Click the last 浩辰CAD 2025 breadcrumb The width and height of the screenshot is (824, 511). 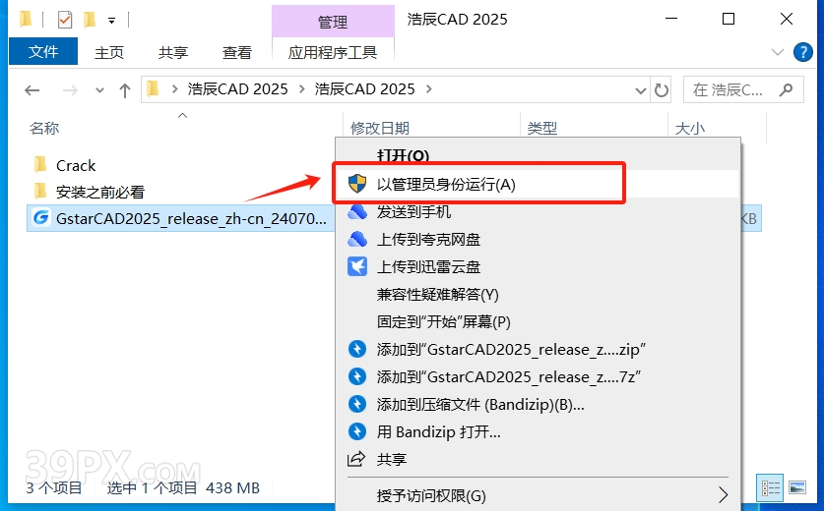coord(364,89)
